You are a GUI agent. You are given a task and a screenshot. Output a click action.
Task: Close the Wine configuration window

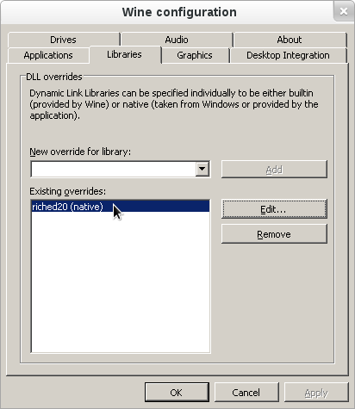[x=344, y=11]
